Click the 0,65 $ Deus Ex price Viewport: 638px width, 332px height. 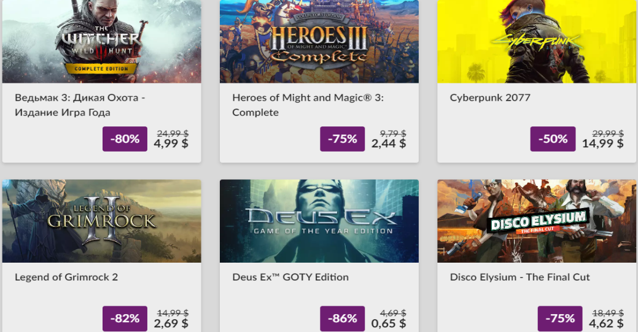click(x=389, y=323)
